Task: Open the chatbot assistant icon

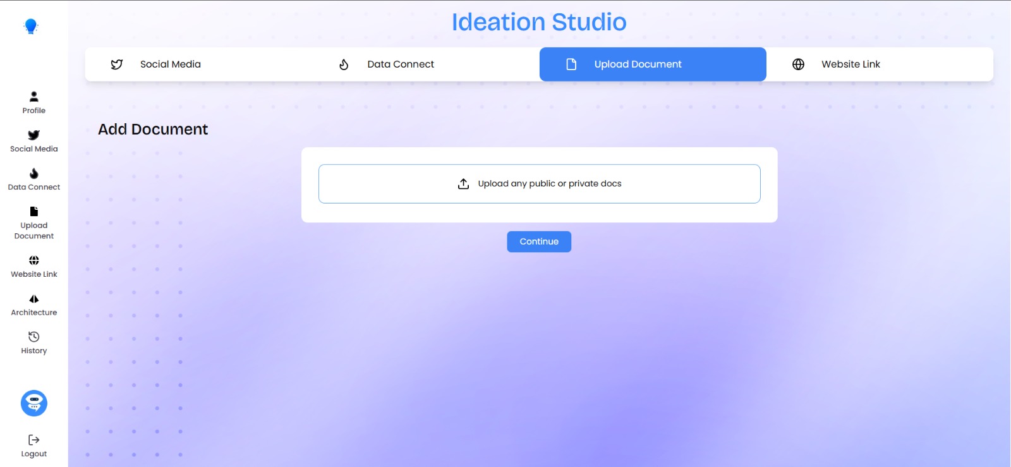Action: tap(34, 403)
